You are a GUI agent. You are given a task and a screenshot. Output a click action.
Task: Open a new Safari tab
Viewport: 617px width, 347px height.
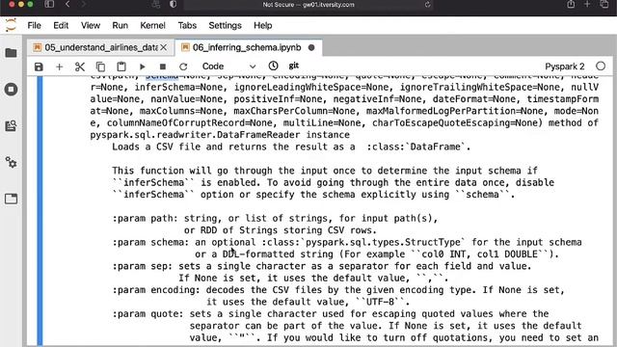pos(587,4)
